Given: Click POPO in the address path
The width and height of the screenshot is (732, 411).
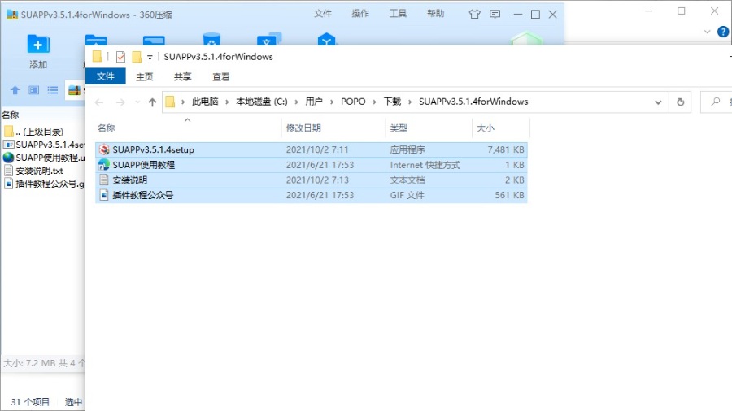Looking at the screenshot, I should [x=353, y=102].
